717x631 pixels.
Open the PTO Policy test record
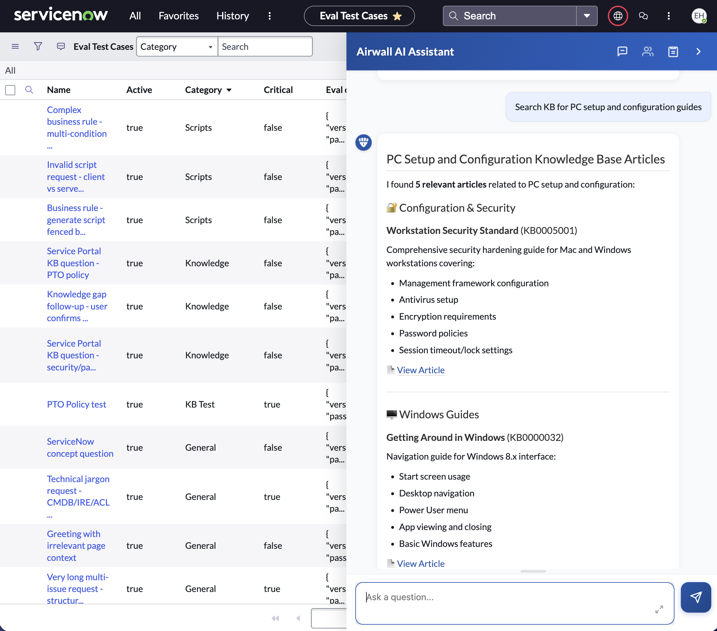coord(76,404)
